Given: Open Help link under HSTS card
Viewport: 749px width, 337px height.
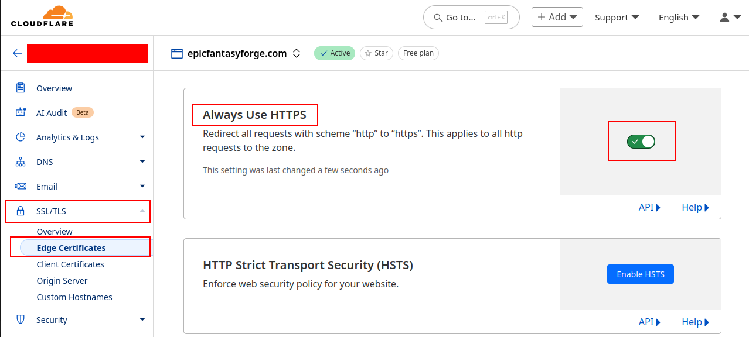Looking at the screenshot, I should 695,322.
